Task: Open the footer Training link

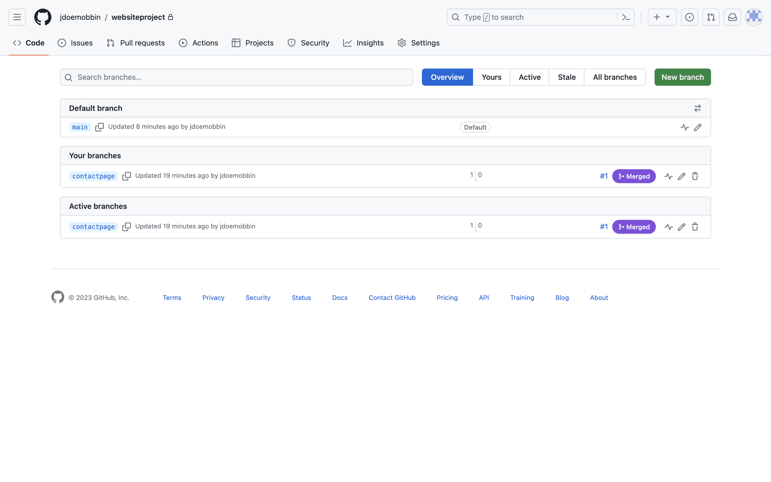Action: coord(522,298)
